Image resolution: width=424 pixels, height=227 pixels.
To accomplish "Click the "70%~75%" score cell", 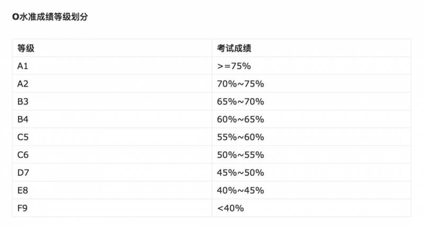I will point(240,84).
